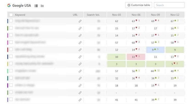The width and height of the screenshot is (192, 104).
Task: Click the Google logo icon
Action: pyautogui.click(x=9, y=5)
